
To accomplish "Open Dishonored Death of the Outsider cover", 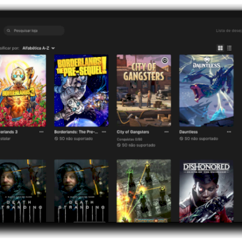I will [206, 191].
